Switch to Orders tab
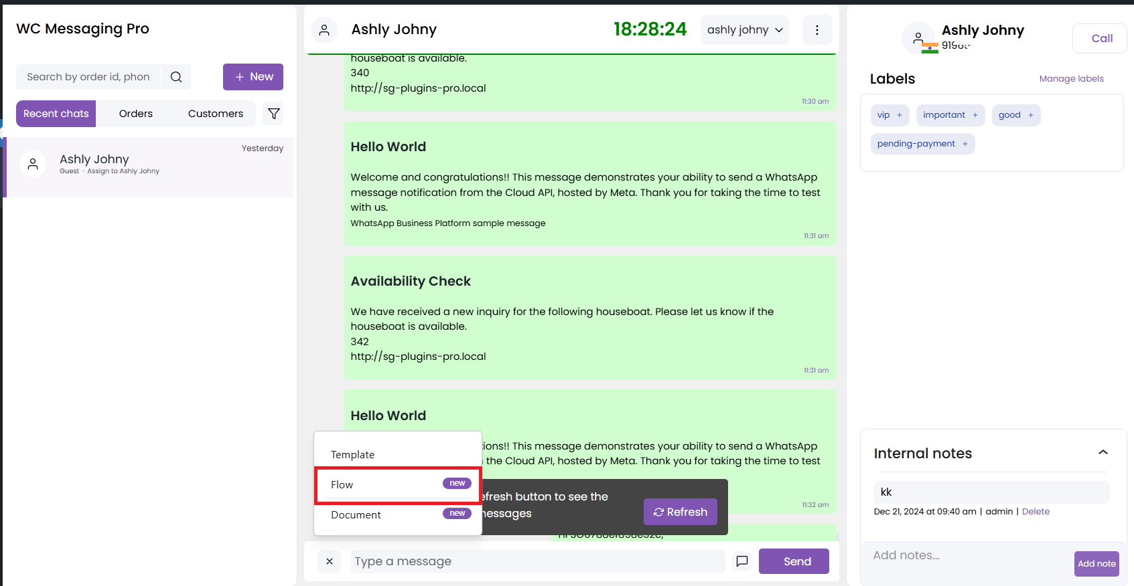The image size is (1134, 586). click(136, 114)
